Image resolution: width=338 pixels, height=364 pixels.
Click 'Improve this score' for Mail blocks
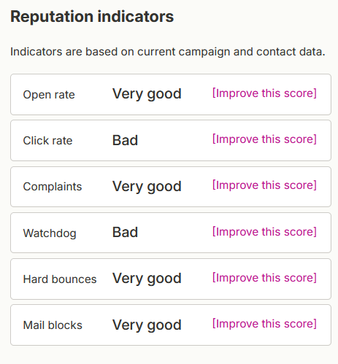[264, 324]
